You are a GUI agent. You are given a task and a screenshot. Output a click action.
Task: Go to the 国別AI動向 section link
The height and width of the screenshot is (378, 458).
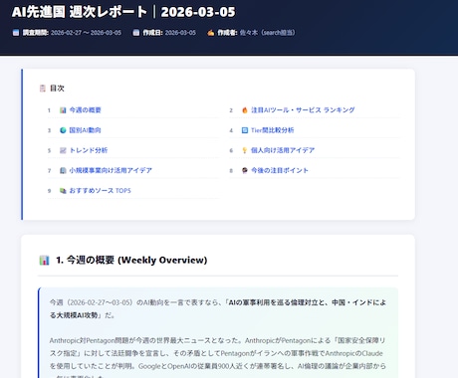coord(85,130)
